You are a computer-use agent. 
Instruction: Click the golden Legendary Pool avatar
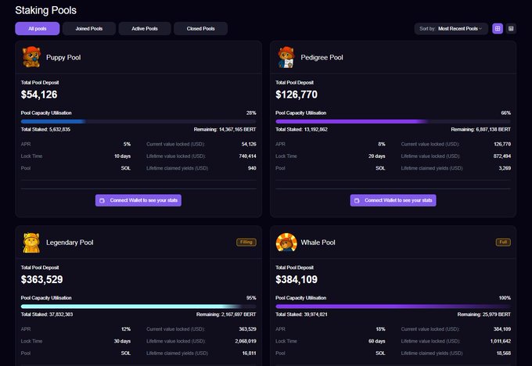[31, 242]
